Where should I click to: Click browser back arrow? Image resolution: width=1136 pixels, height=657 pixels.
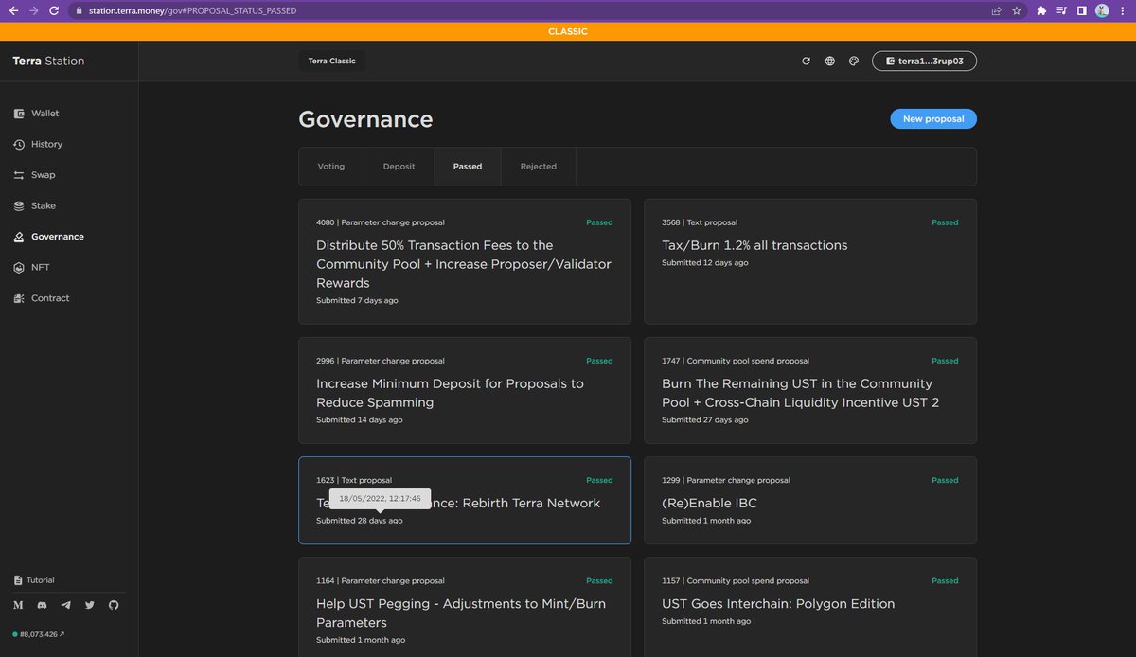click(x=13, y=10)
